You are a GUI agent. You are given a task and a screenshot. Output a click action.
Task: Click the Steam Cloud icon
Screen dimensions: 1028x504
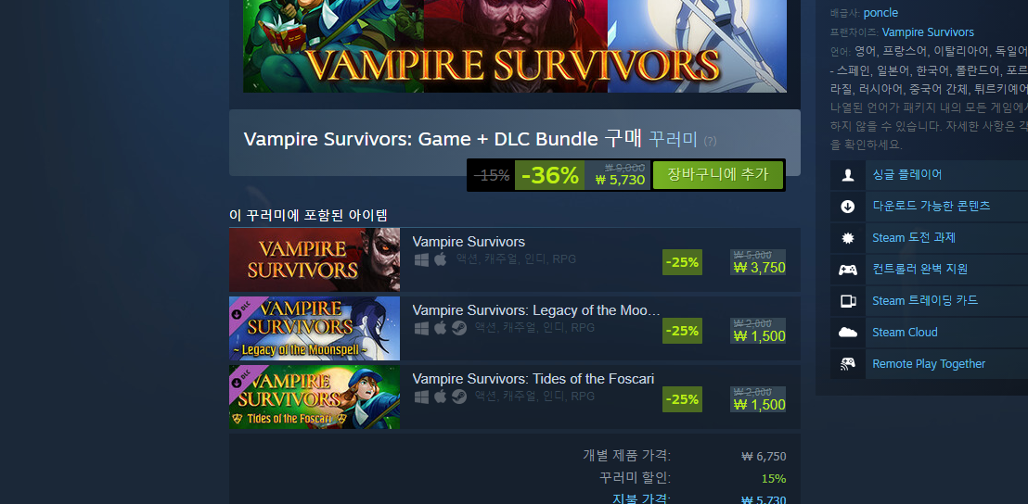(848, 333)
